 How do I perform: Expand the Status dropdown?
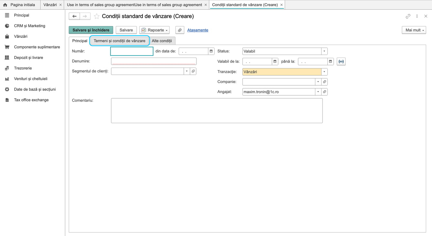coord(324,51)
